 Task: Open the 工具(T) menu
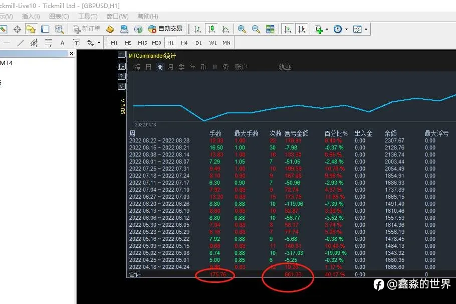click(88, 17)
